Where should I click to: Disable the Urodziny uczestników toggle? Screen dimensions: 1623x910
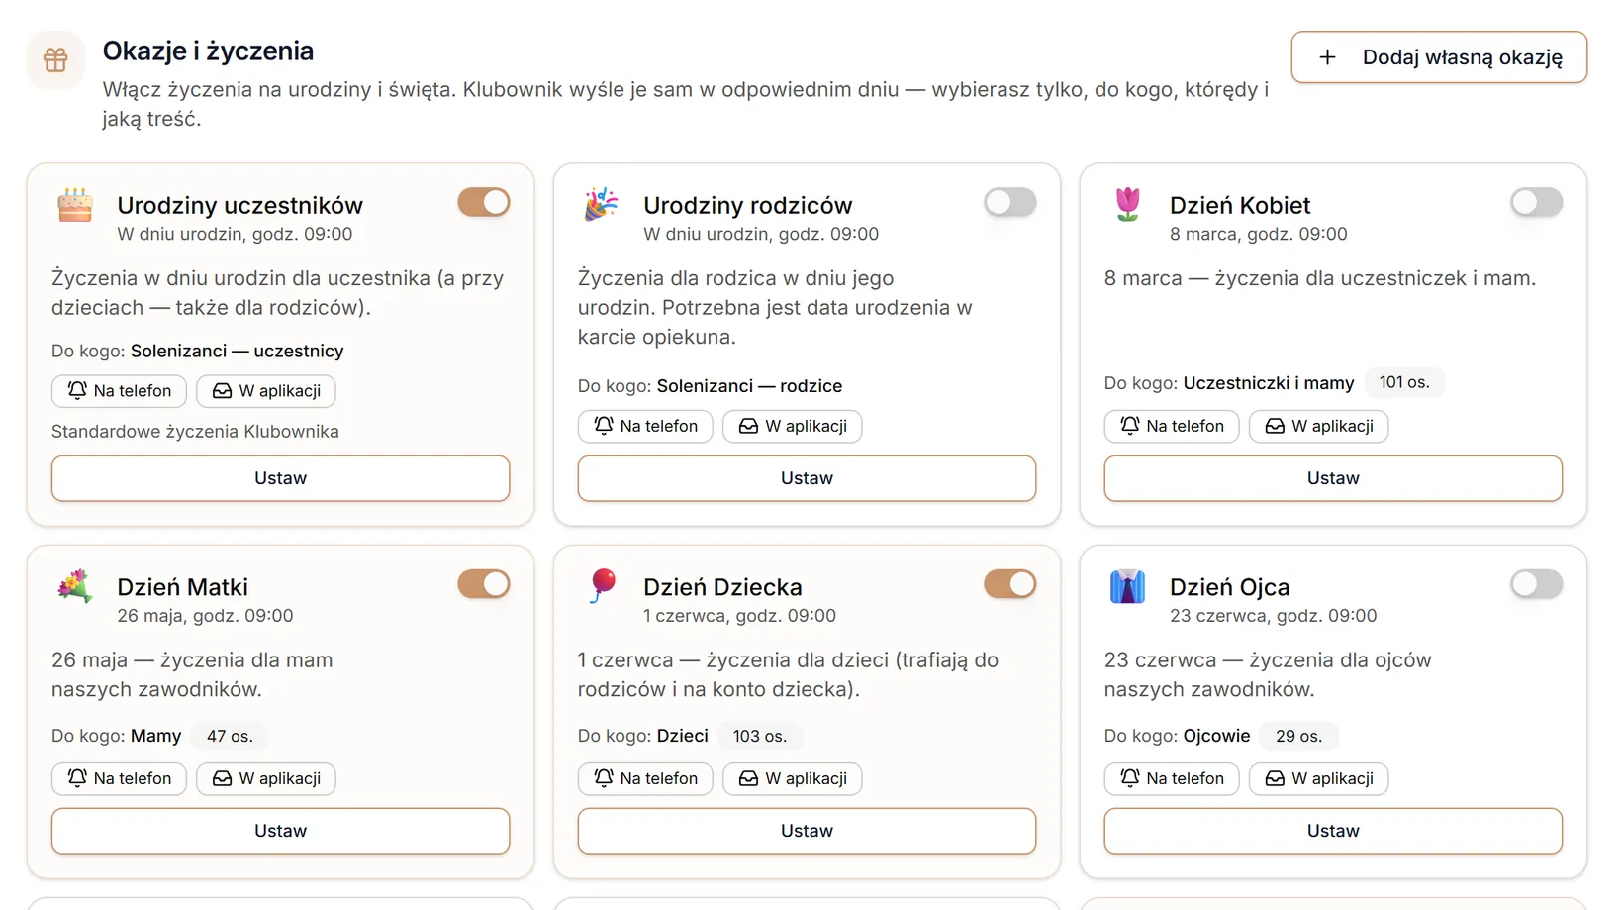tap(484, 202)
